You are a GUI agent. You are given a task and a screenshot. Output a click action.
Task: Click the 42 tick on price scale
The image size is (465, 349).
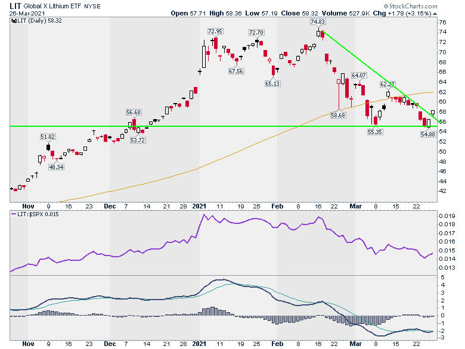[x=443, y=191]
